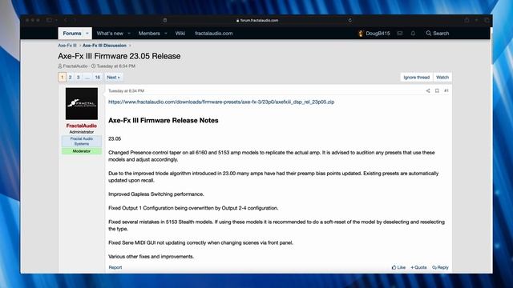This screenshot has height=288, width=513.
Task: Open the #1 post permalink
Action: click(x=446, y=90)
